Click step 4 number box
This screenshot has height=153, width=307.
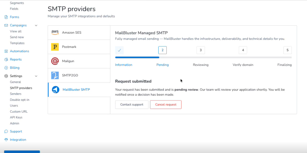(243, 50)
